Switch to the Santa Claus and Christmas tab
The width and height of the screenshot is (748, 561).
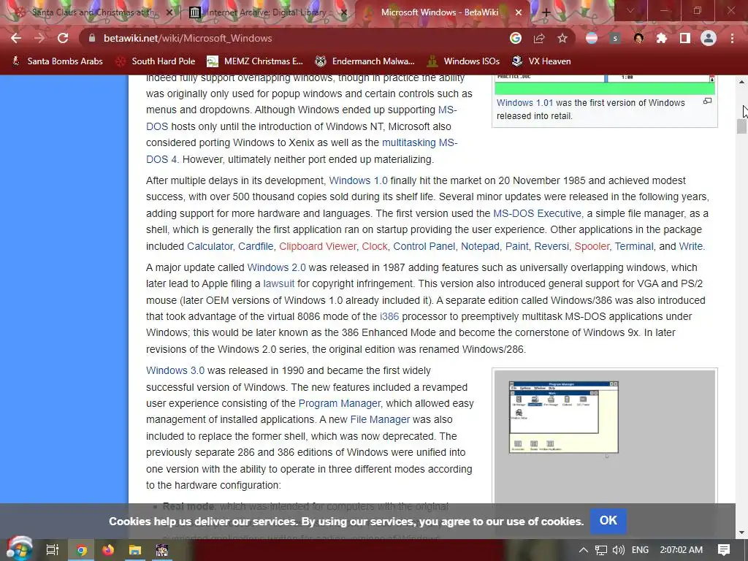pyautogui.click(x=93, y=12)
